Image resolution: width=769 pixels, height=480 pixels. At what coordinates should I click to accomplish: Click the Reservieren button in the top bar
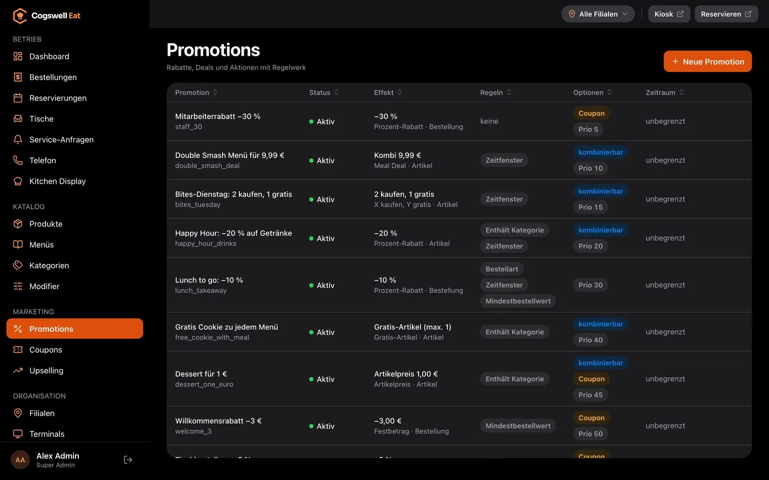coord(726,14)
